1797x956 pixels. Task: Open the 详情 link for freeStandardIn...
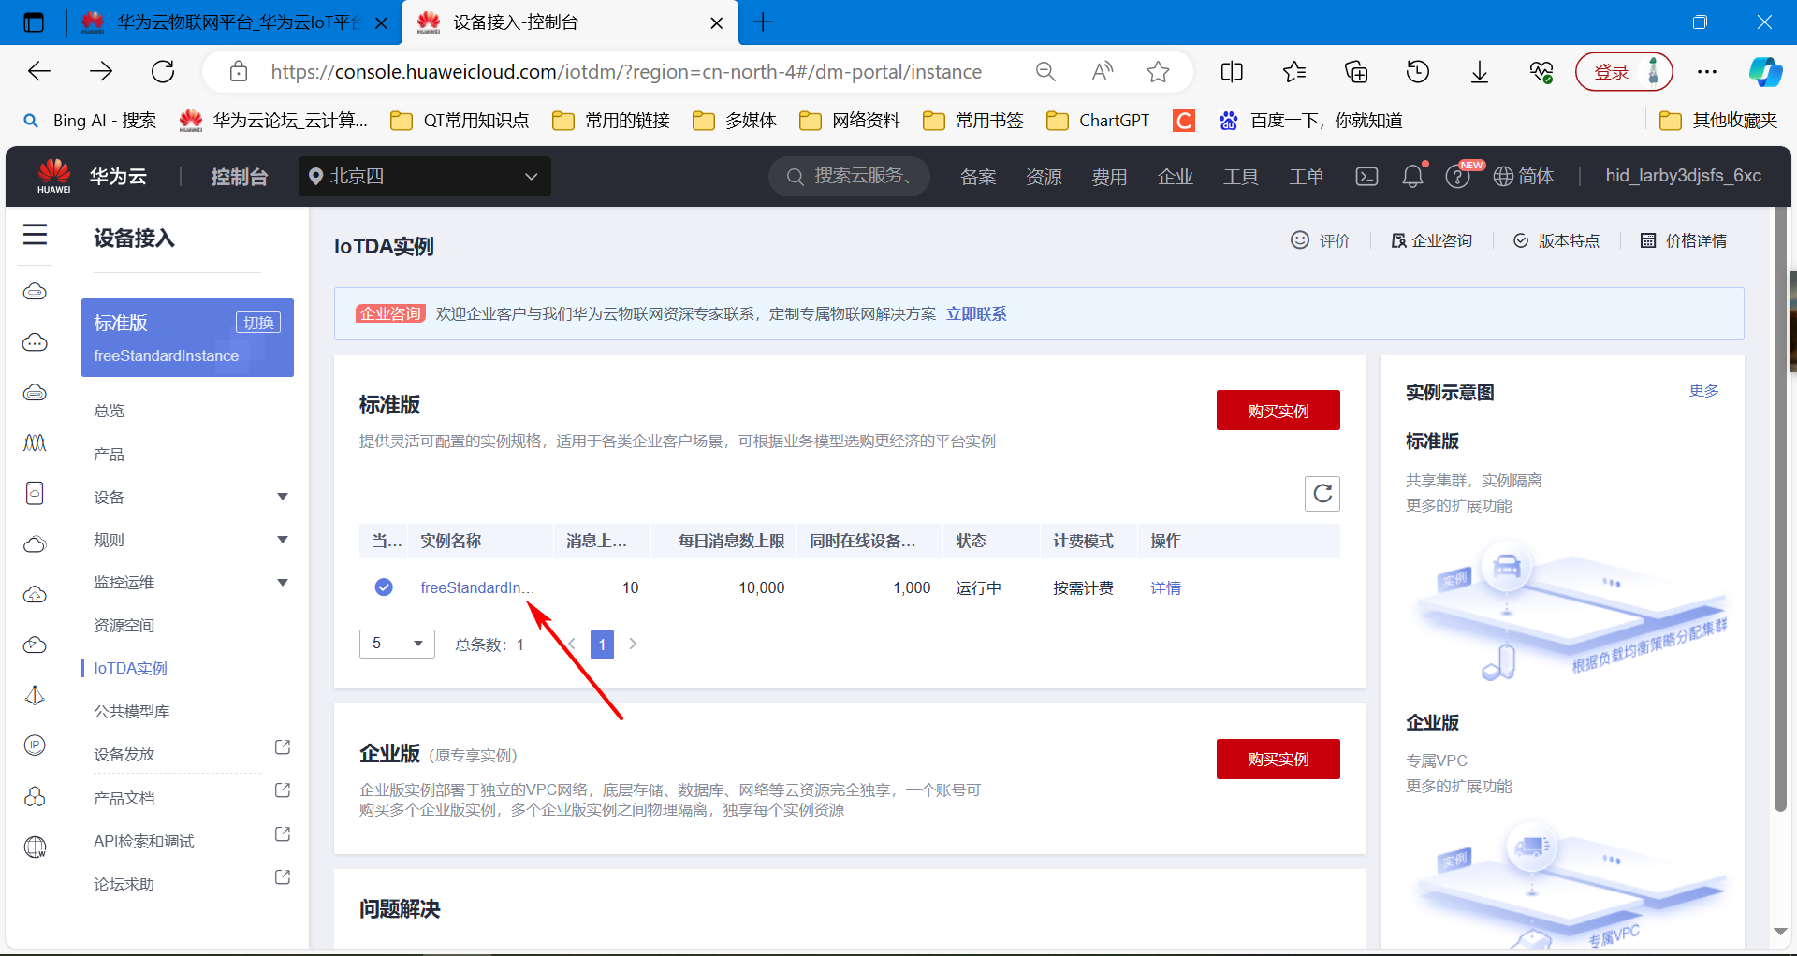click(x=1165, y=587)
